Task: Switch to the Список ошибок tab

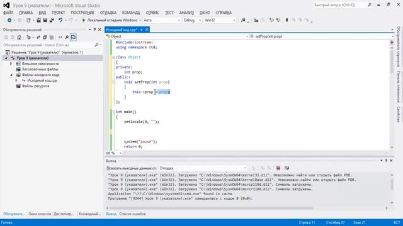Action: click(132, 213)
